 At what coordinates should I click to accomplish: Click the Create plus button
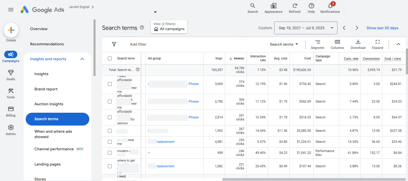coord(11,30)
